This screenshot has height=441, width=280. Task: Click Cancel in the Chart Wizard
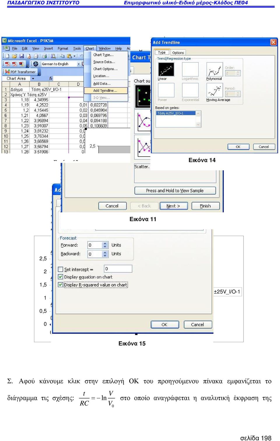pos(112,206)
